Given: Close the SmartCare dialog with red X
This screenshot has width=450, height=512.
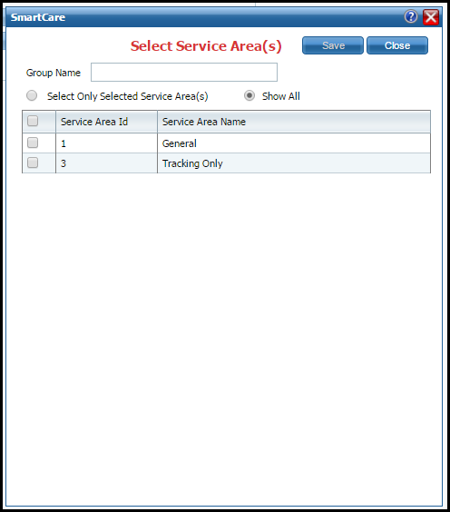Looking at the screenshot, I should (x=431, y=17).
